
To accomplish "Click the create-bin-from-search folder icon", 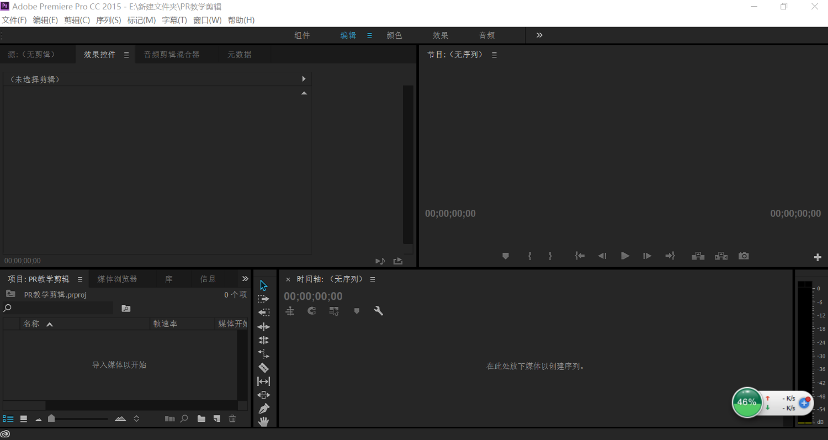I will point(126,309).
